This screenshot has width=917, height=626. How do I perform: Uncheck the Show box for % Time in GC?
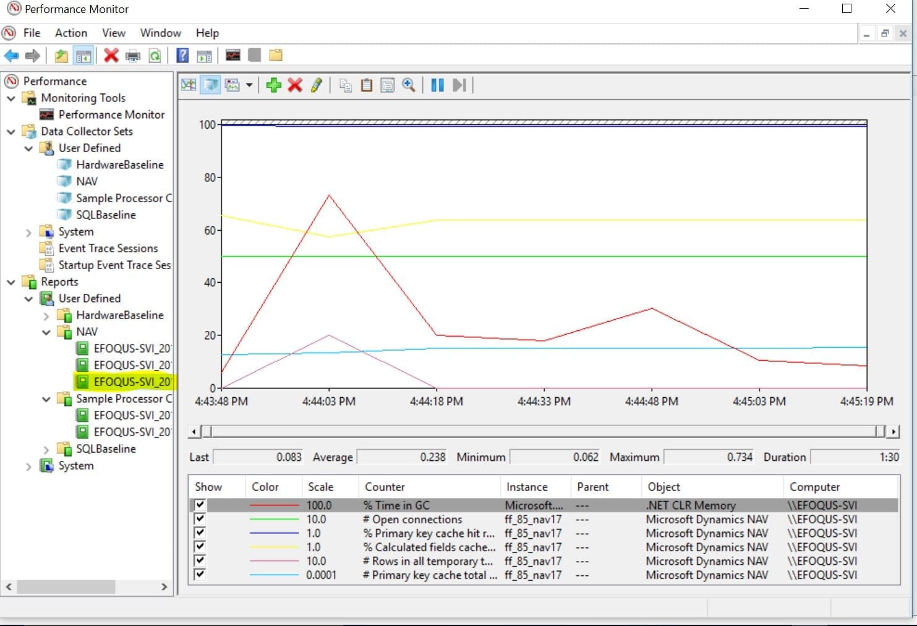(200, 505)
